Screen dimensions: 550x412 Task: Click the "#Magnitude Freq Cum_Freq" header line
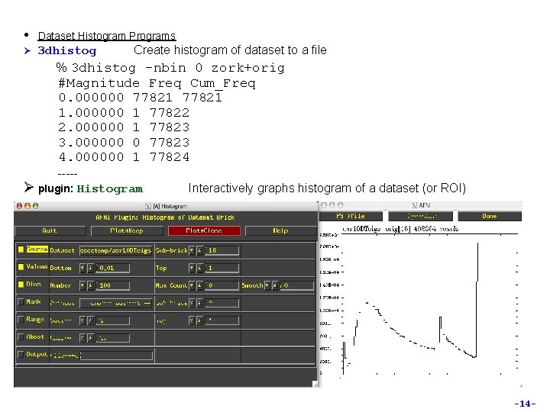click(x=157, y=83)
